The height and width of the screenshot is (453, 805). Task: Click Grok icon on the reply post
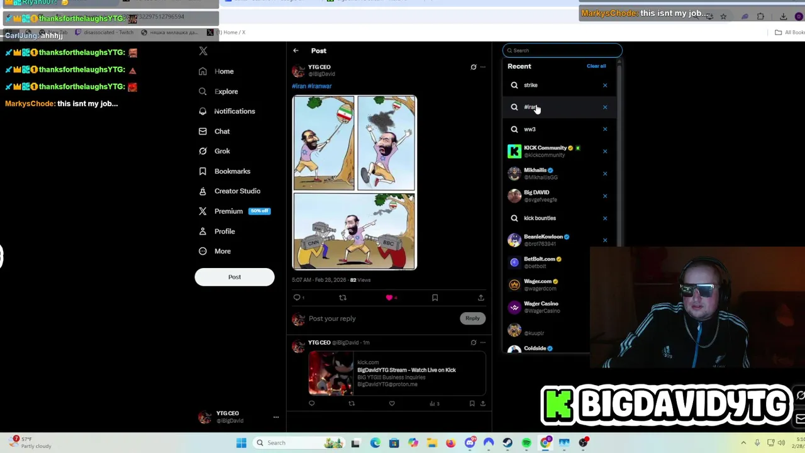click(474, 343)
